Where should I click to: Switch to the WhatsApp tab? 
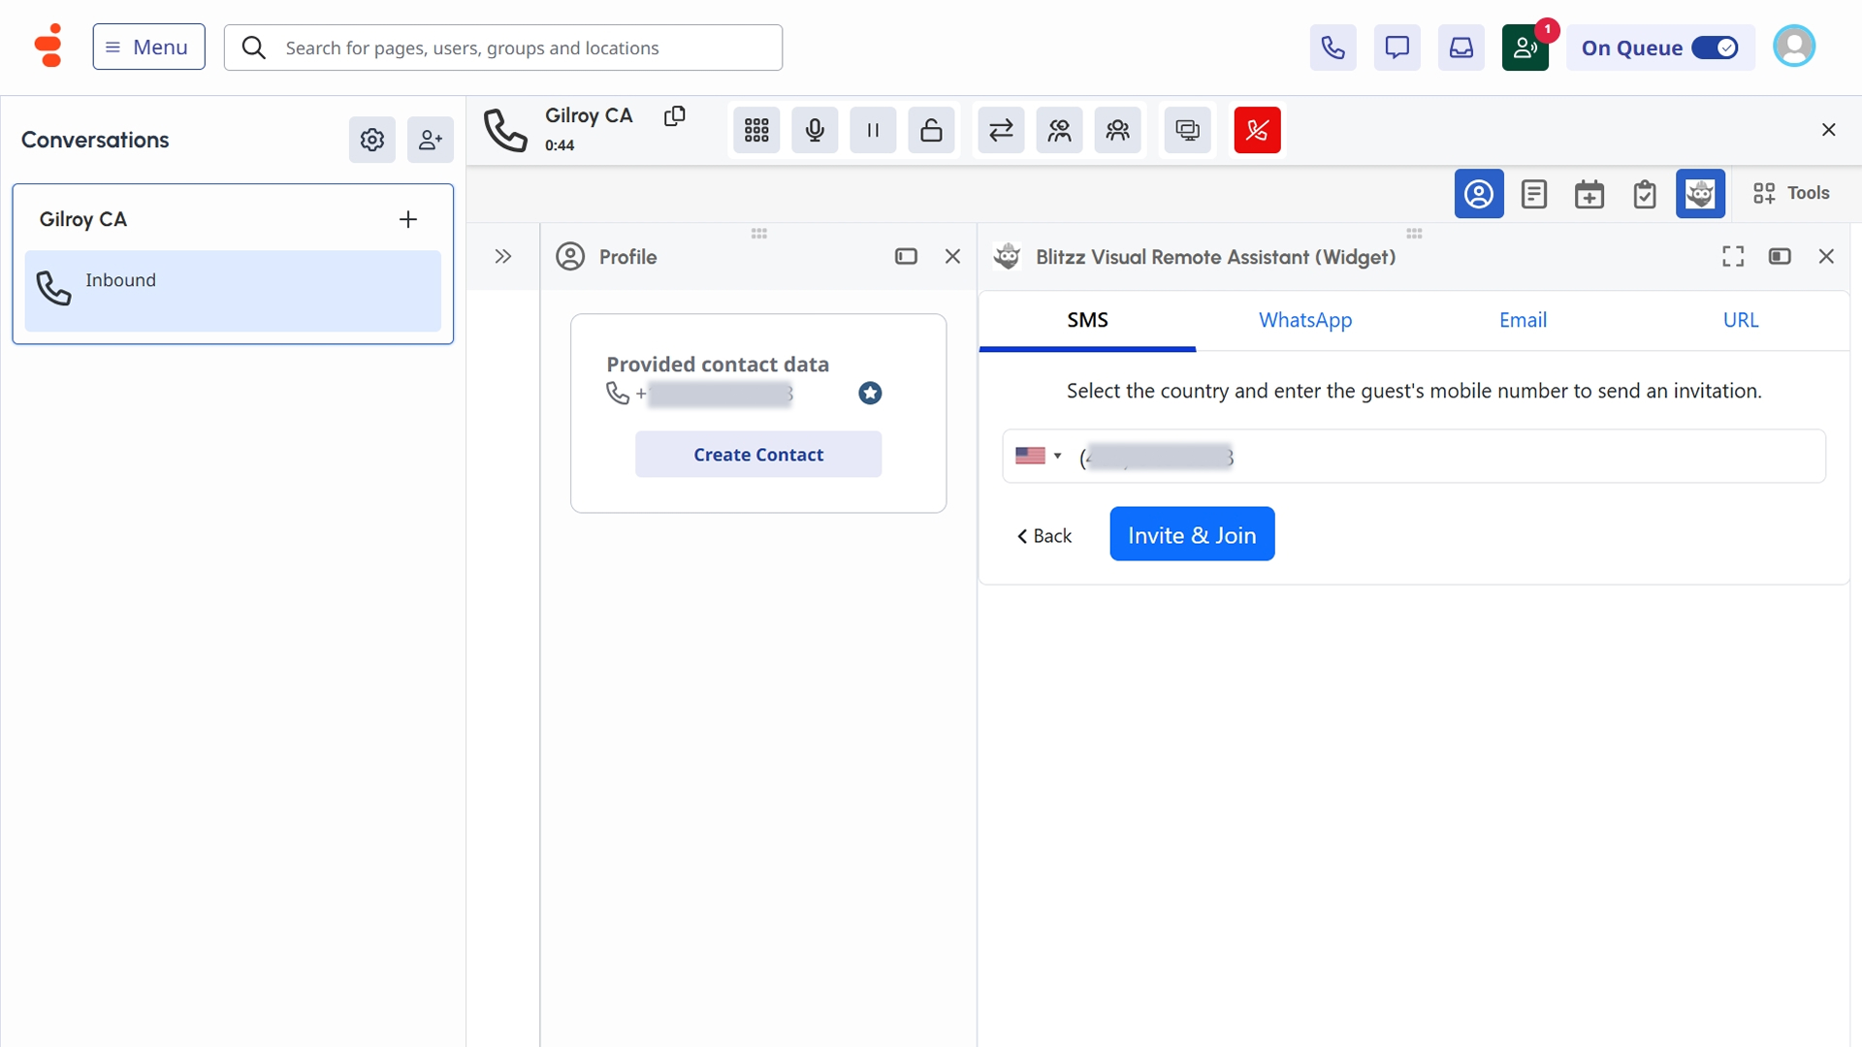pyautogui.click(x=1304, y=320)
